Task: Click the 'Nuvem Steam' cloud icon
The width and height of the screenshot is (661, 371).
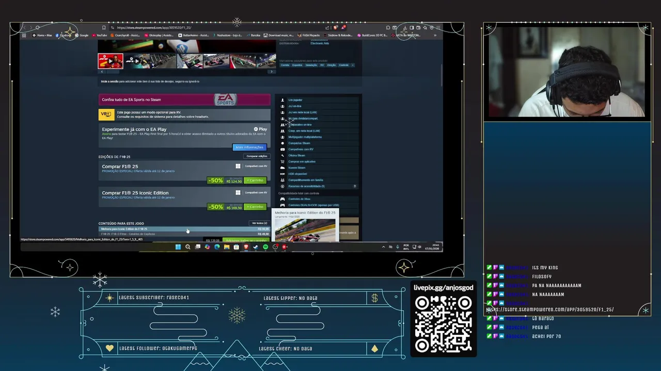Action: pos(282,168)
